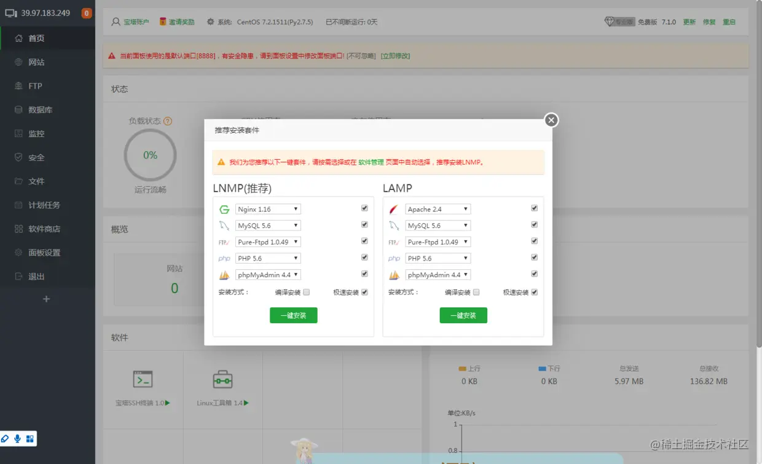Viewport: 762px width, 464px height.
Task: Click the gift icon beside 邀请奖励
Action: (163, 22)
